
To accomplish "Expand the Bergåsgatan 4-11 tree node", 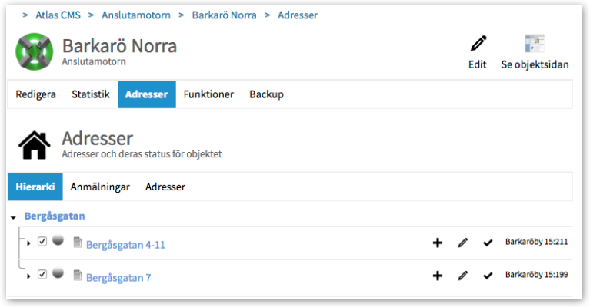I will point(28,243).
